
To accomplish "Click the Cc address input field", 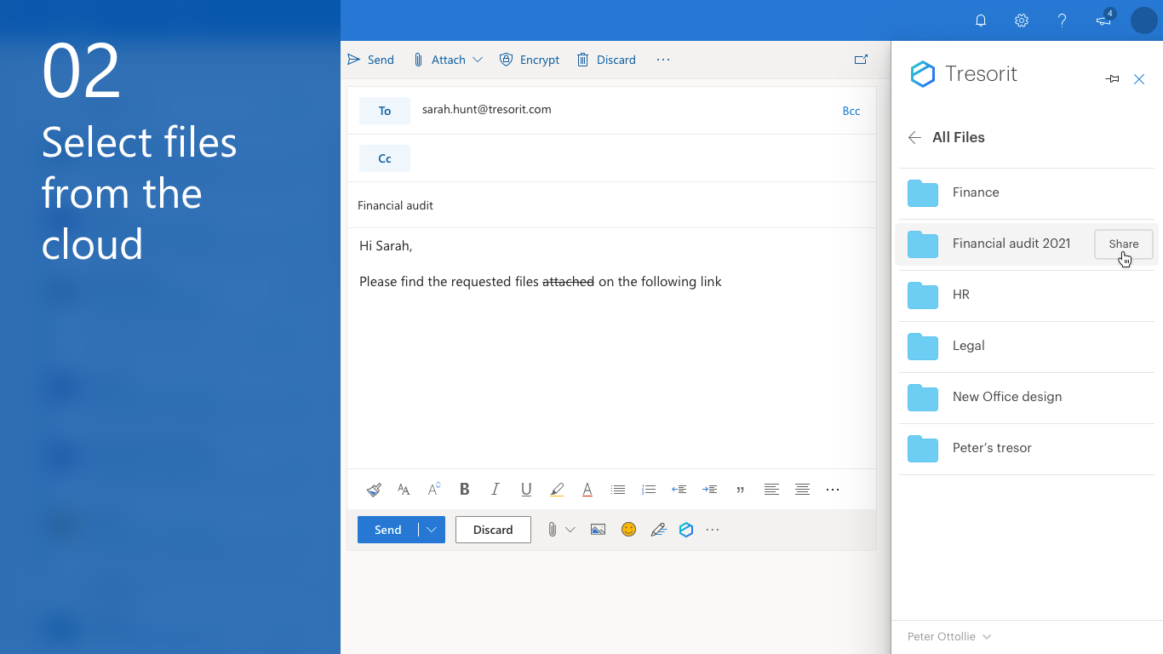I will (643, 158).
